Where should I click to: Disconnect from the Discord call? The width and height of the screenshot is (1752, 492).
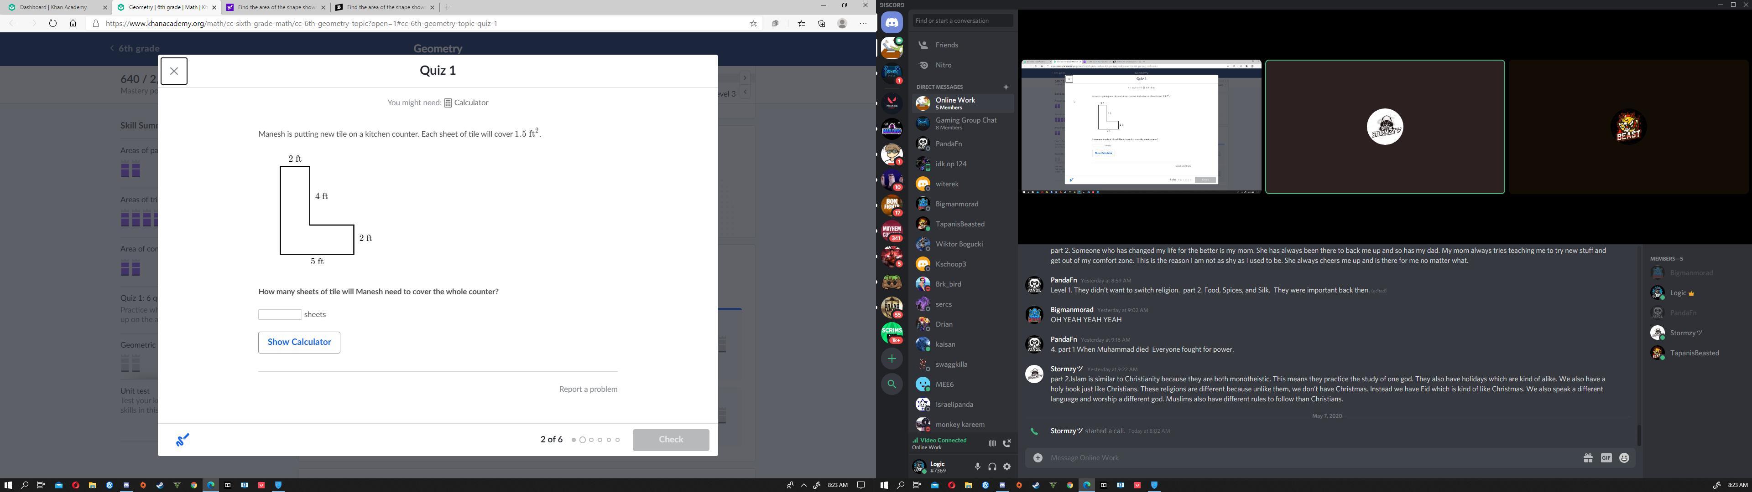pyautogui.click(x=1007, y=443)
